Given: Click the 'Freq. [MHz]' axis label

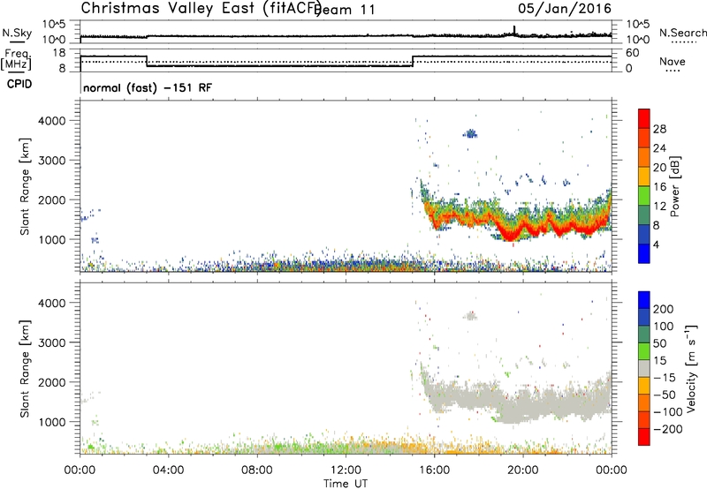Looking at the screenshot, I should (16, 59).
